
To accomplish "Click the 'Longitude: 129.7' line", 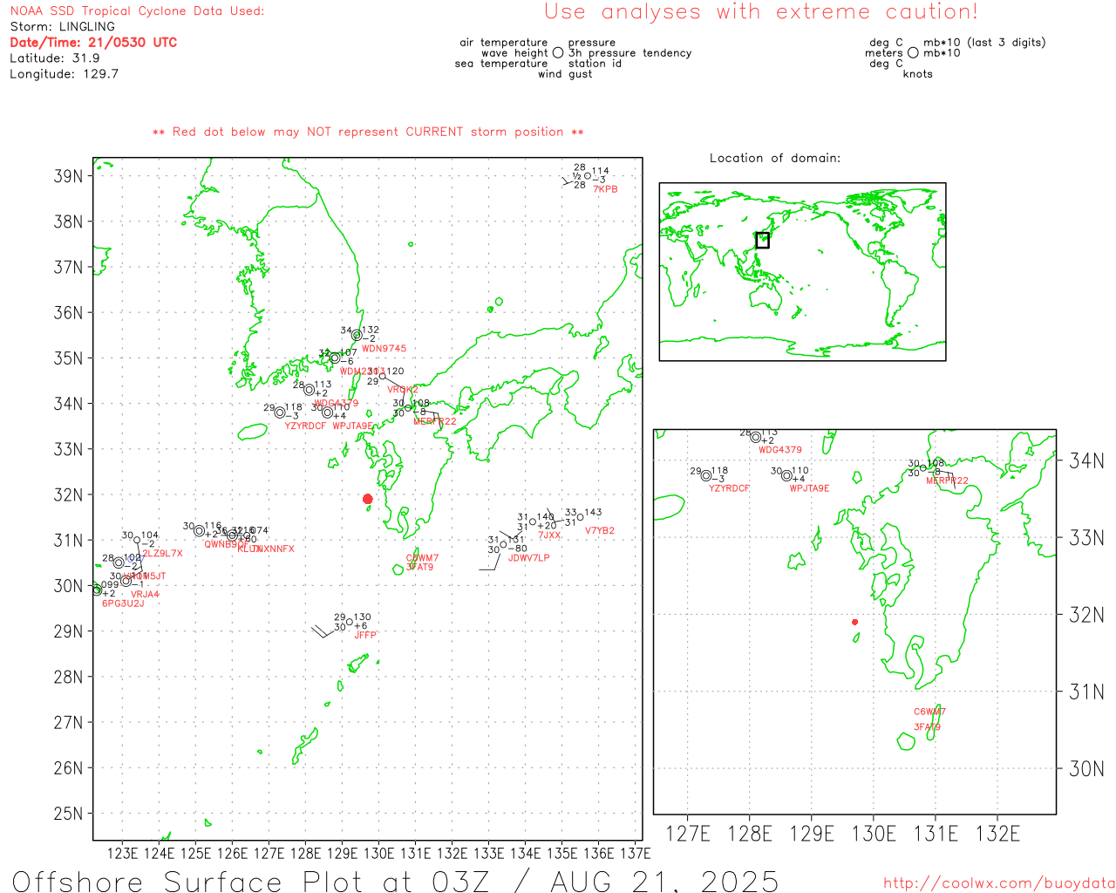I will (x=64, y=74).
